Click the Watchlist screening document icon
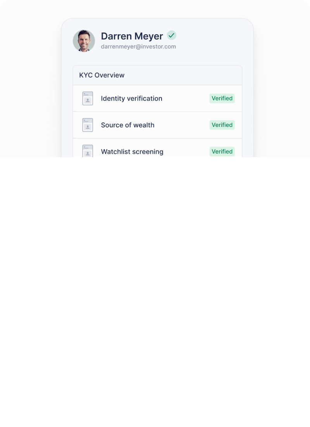310x427 pixels. point(88,151)
